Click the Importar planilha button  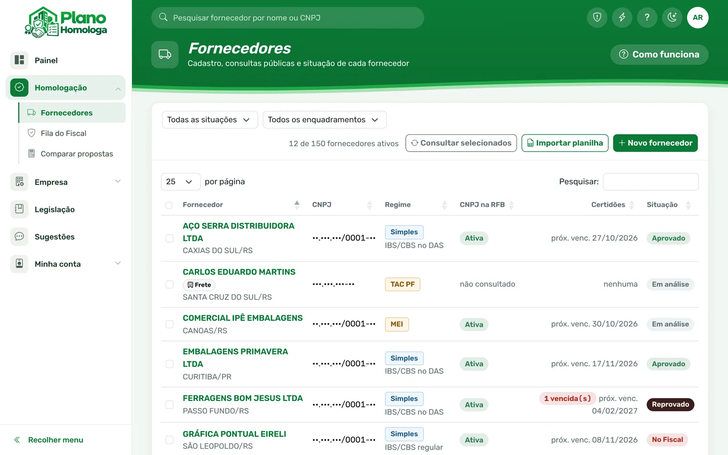click(x=565, y=143)
